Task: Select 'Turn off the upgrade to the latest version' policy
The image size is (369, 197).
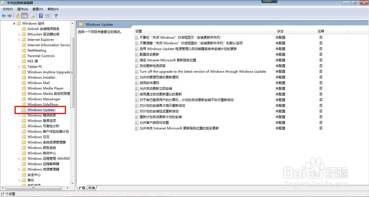Action: tap(203, 71)
